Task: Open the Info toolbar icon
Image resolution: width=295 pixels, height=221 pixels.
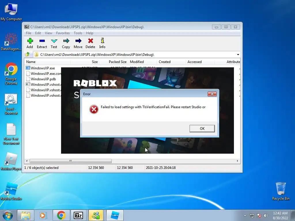Action: (102, 43)
